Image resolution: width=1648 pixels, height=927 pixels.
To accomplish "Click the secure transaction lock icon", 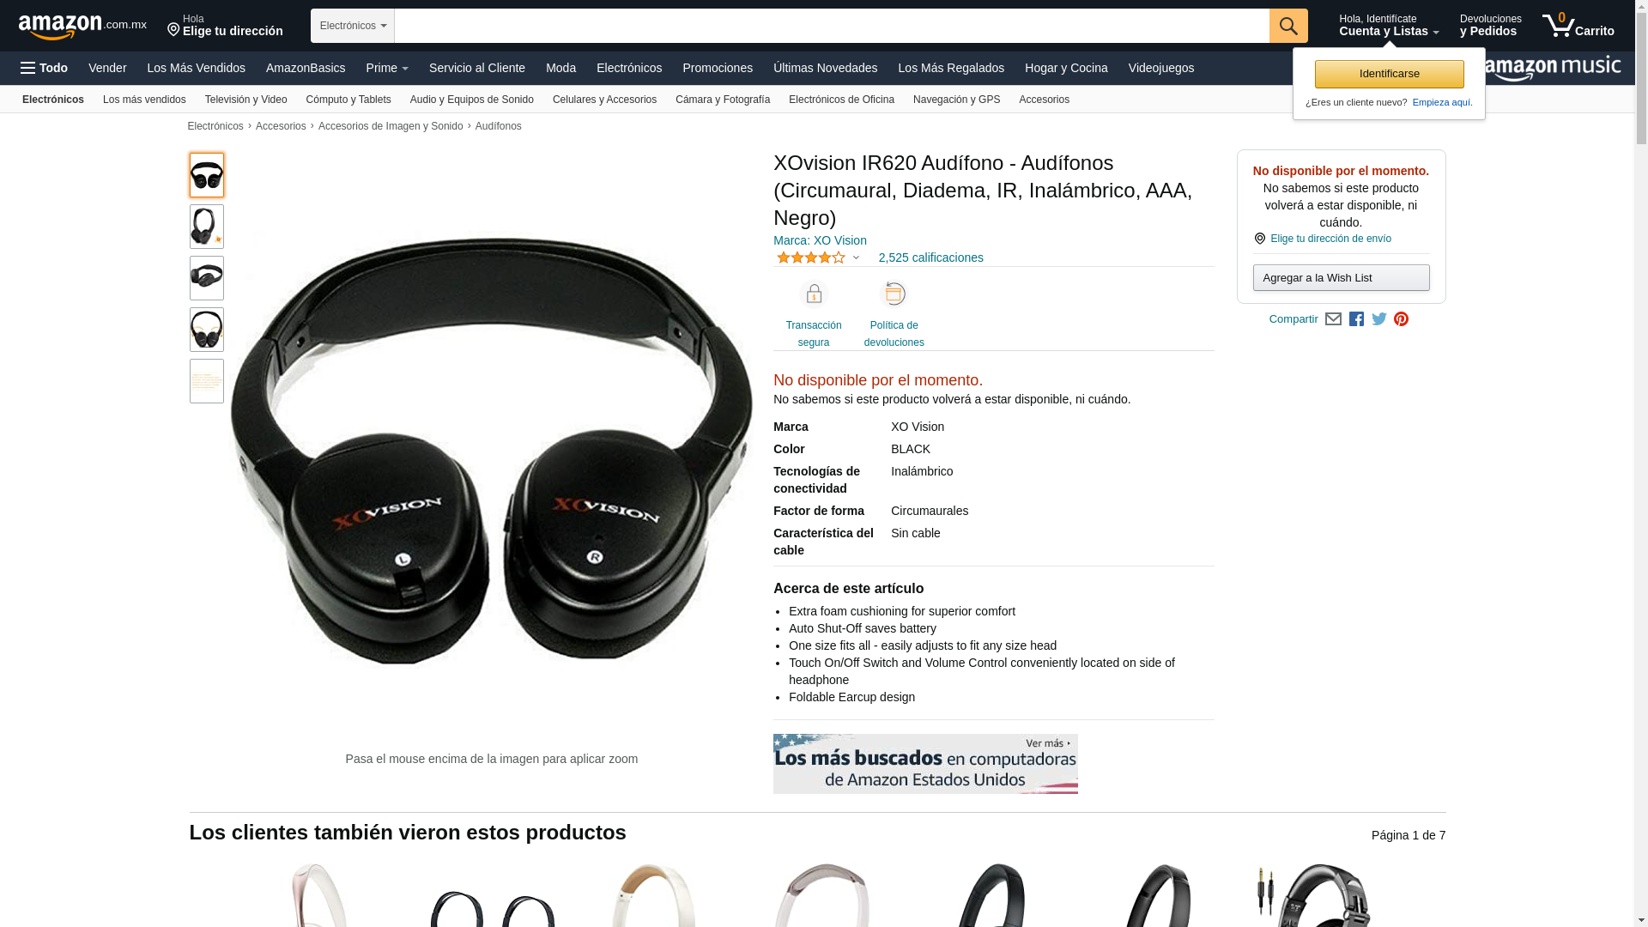I will click(x=813, y=294).
